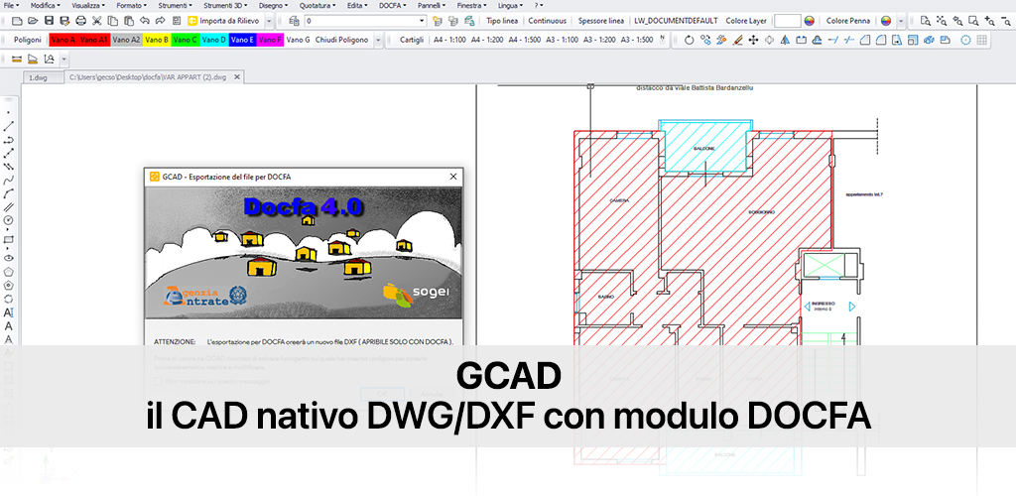Print the drawing
This screenshot has width=1016, height=496.
(81, 21)
